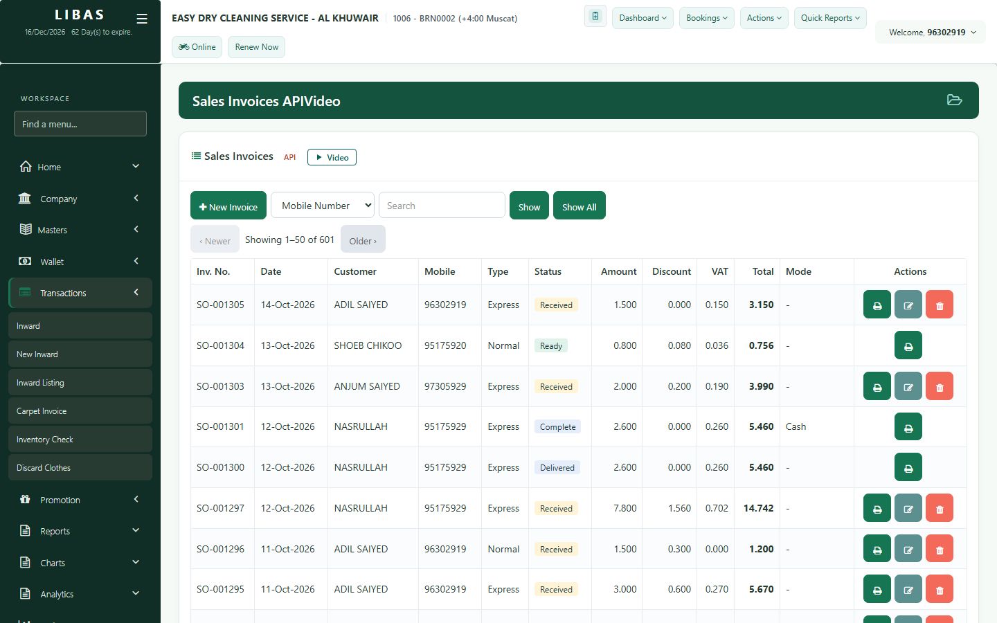Expand the Masters sidebar menu
Screen dimensions: 997x623
[x=80, y=230]
